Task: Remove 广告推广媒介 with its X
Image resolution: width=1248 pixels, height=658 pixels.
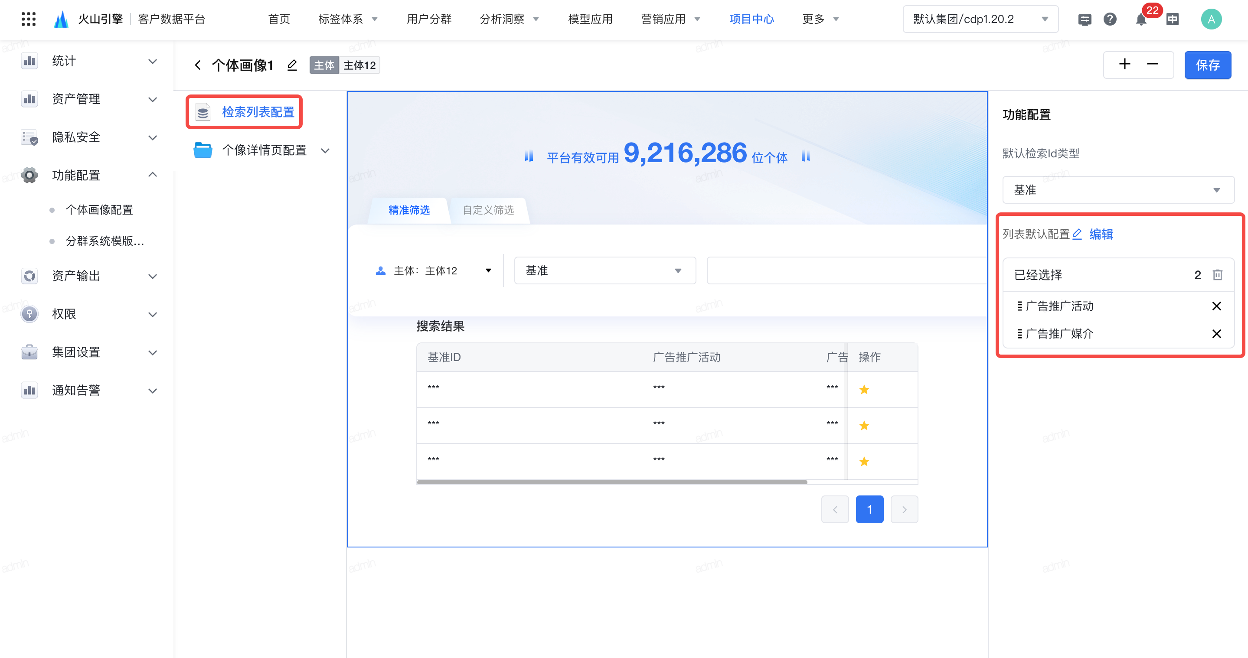Action: (1216, 334)
